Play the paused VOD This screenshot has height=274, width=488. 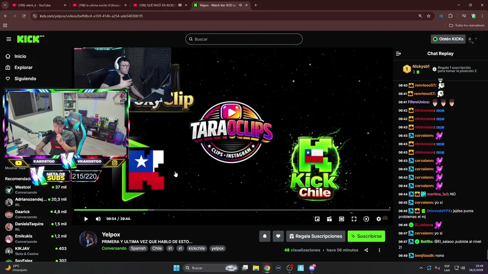86,219
